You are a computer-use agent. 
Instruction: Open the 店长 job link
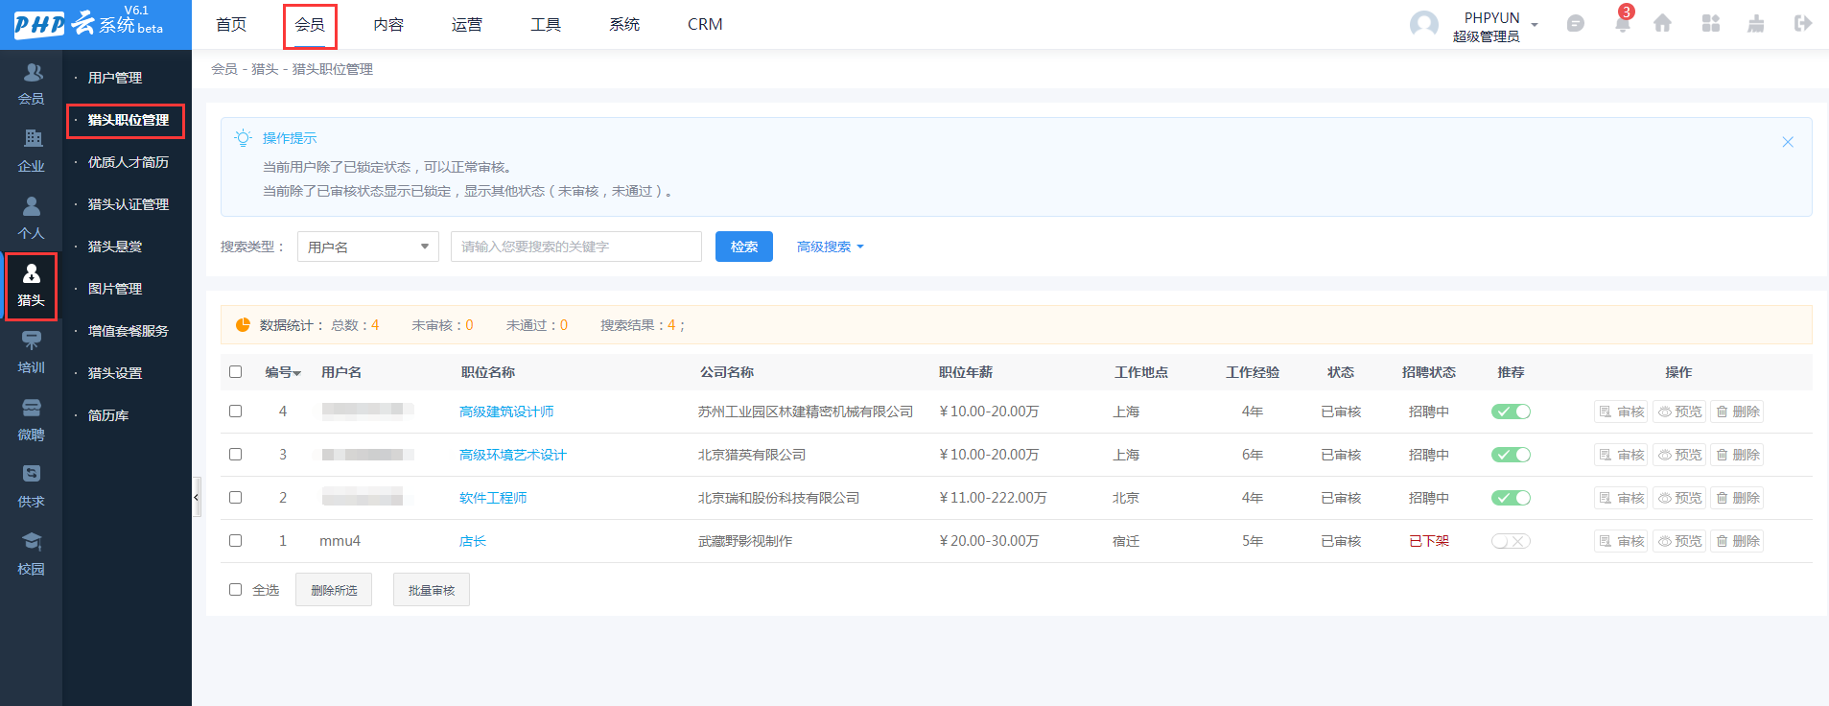tap(473, 541)
